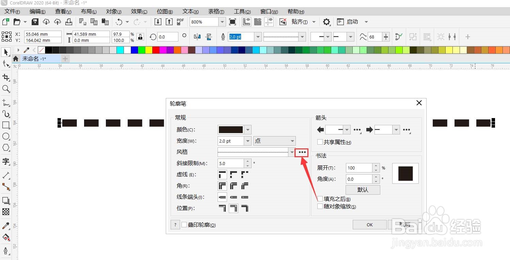Open the 对象 menu
Viewport: 510px width, 260px height.
coord(114,12)
